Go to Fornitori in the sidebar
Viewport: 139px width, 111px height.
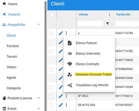click(13, 46)
